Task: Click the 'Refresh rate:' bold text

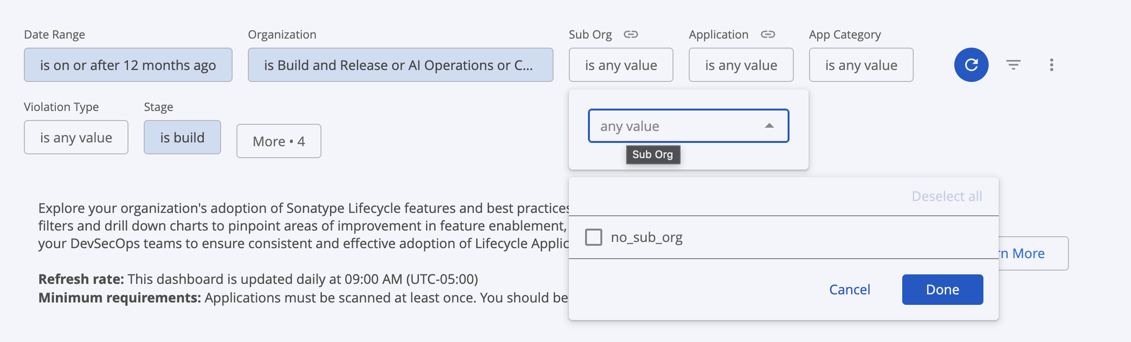Action: click(81, 279)
